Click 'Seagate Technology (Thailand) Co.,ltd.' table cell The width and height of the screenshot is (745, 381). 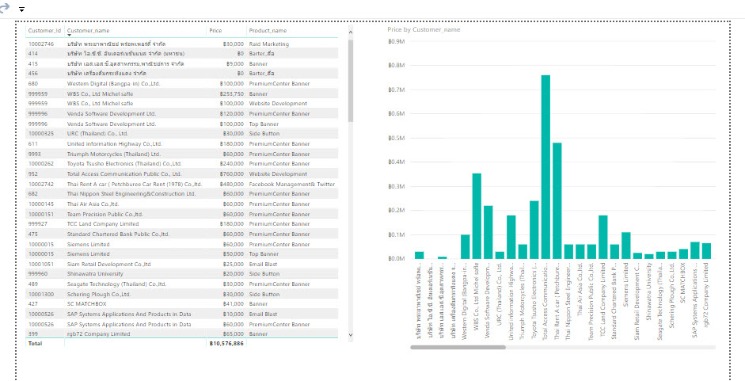tap(116, 284)
